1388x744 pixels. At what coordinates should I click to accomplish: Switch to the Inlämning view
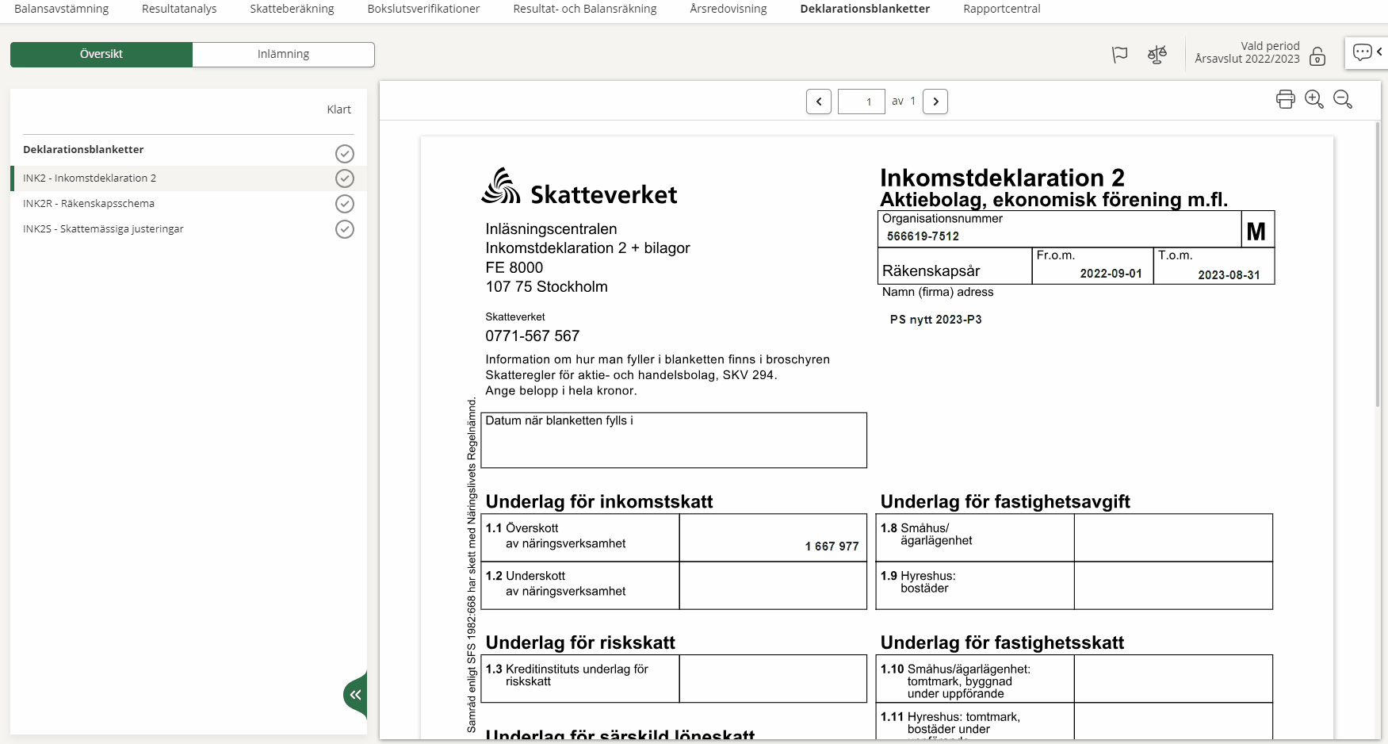pyautogui.click(x=283, y=54)
